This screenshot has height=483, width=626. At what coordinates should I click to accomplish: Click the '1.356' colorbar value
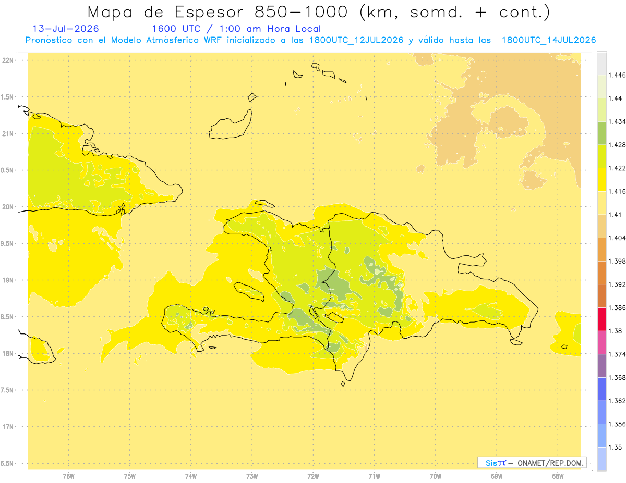click(617, 424)
